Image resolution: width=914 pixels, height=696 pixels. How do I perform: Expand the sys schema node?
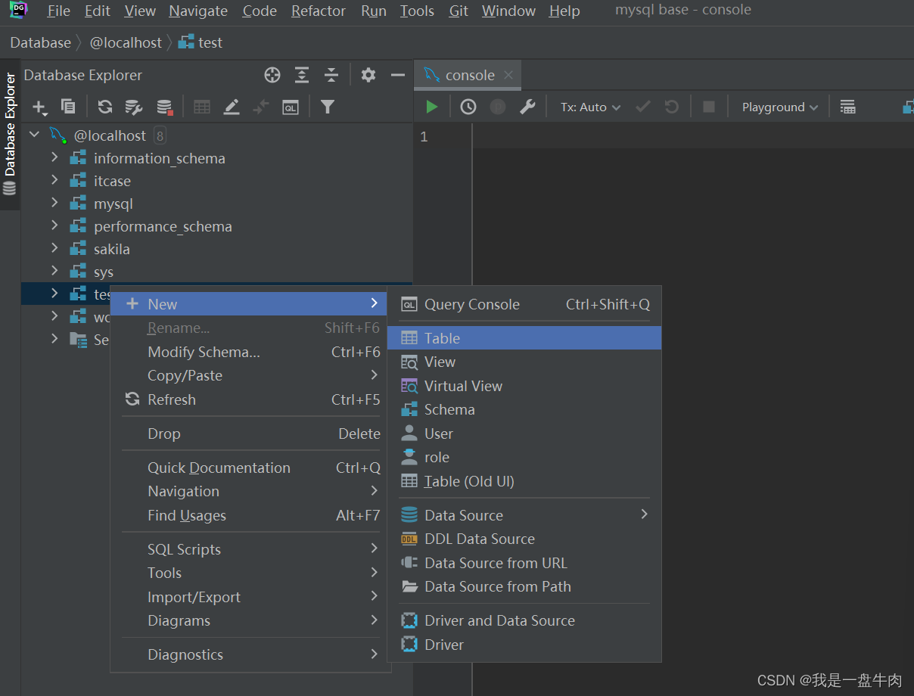(54, 271)
